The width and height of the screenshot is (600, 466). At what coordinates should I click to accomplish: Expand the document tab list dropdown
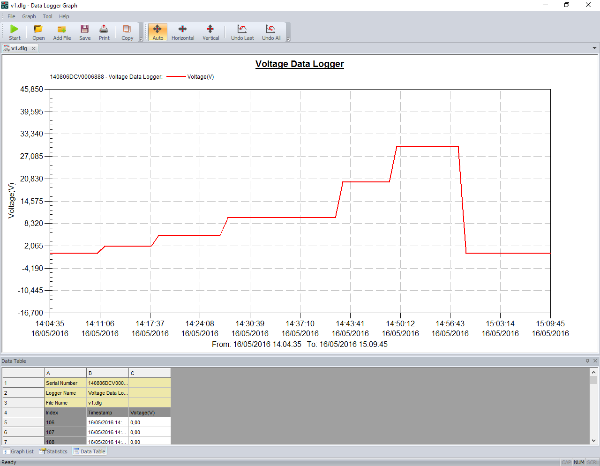click(594, 48)
